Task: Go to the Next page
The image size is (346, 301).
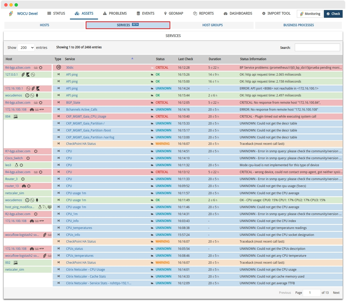Action: [x=336, y=293]
